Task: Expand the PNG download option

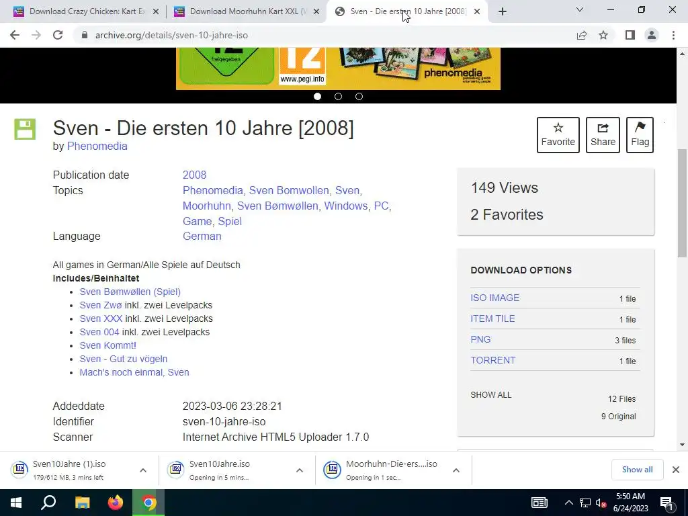Action: pos(480,339)
